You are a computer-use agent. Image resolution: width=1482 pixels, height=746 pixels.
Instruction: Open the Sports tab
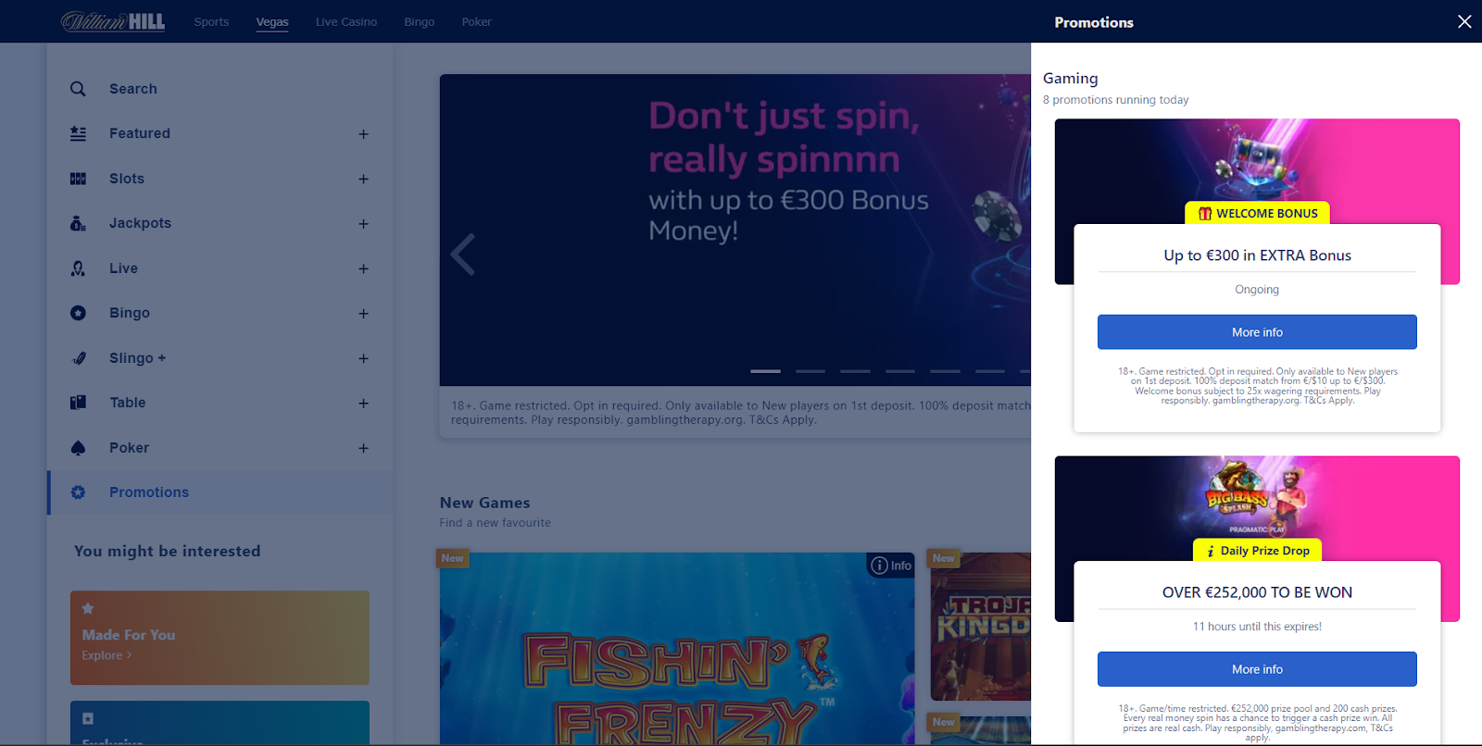point(211,21)
